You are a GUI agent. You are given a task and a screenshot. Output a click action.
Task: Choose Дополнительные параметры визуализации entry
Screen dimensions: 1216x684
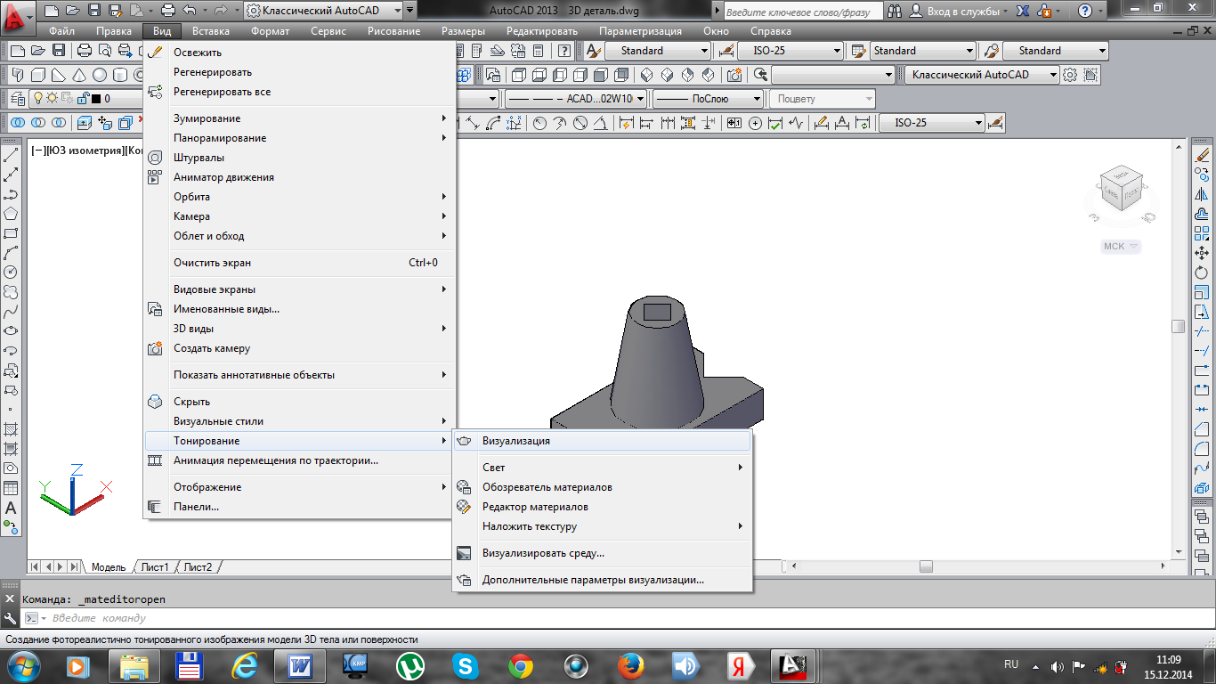click(603, 580)
